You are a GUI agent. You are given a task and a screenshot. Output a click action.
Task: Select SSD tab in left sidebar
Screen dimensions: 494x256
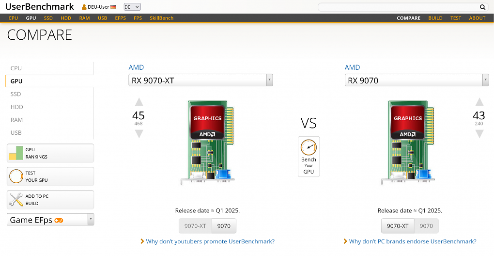(49, 94)
